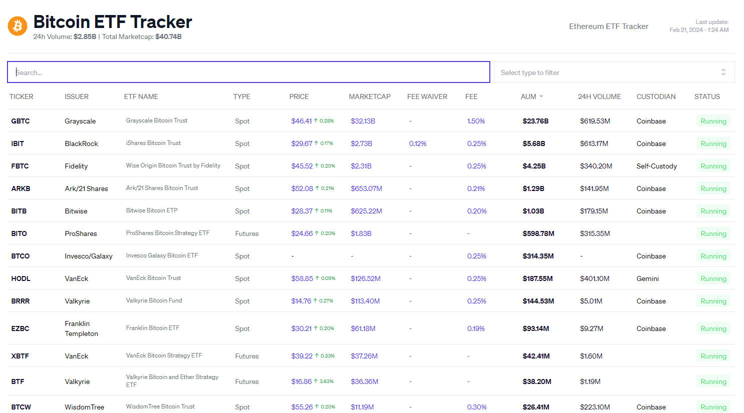Sort by the 24H VOLUME column header

(x=599, y=96)
